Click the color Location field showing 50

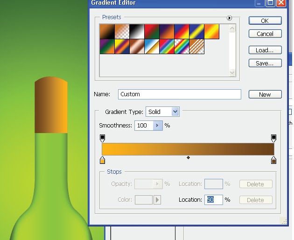[214, 200]
